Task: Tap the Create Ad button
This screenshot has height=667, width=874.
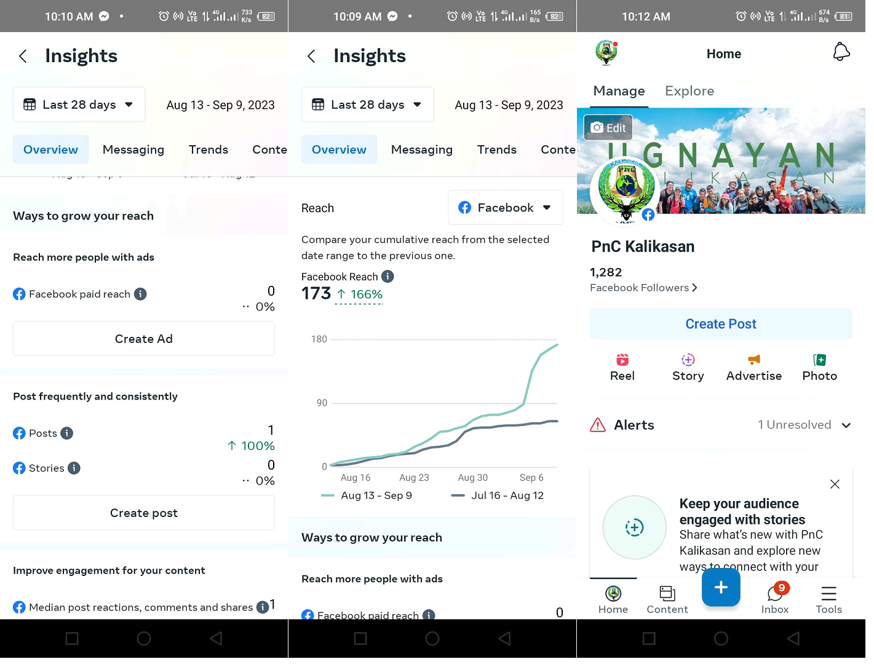Action: point(144,339)
